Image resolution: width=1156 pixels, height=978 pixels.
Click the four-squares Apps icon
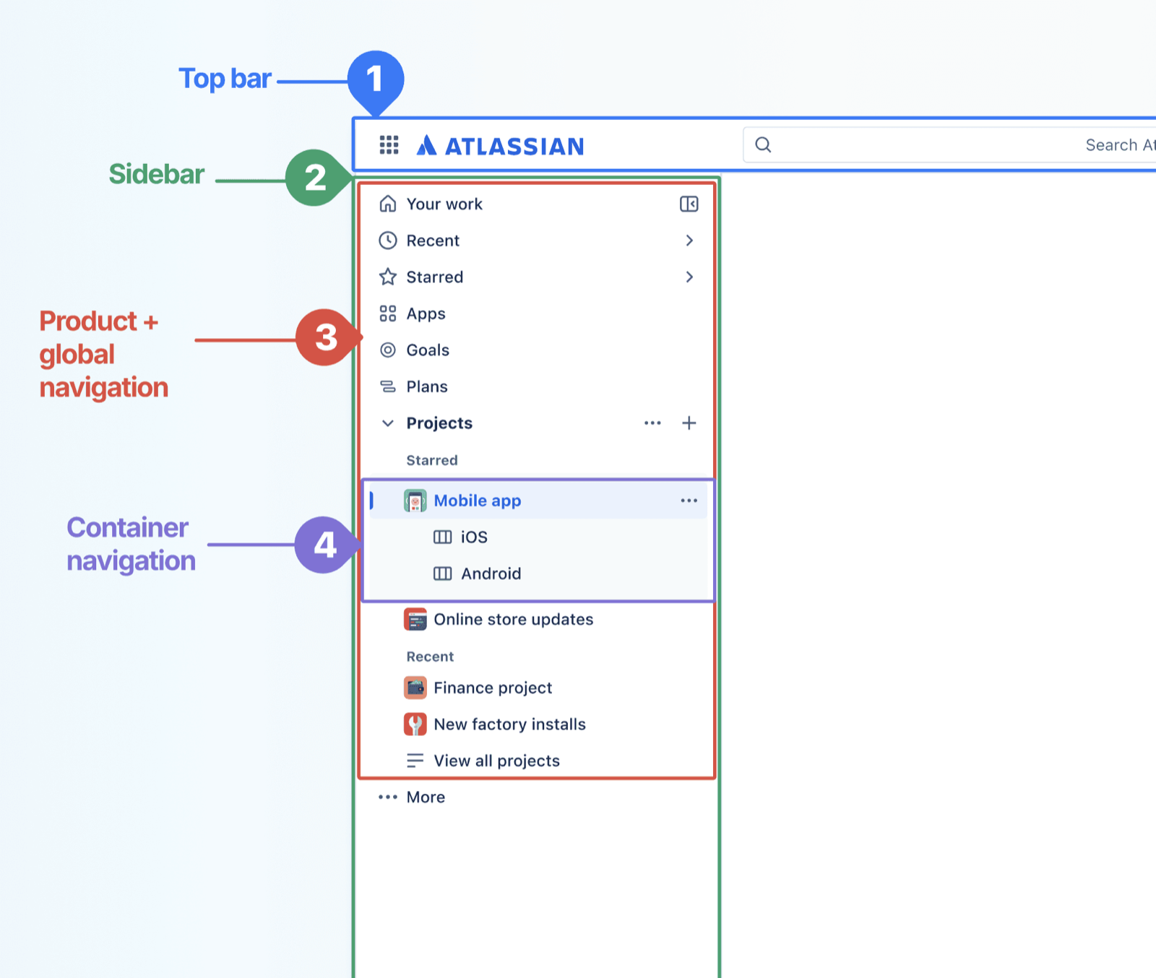tap(388, 313)
